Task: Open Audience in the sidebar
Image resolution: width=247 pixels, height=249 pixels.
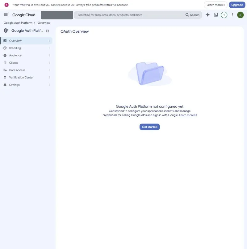Action: coord(26,55)
